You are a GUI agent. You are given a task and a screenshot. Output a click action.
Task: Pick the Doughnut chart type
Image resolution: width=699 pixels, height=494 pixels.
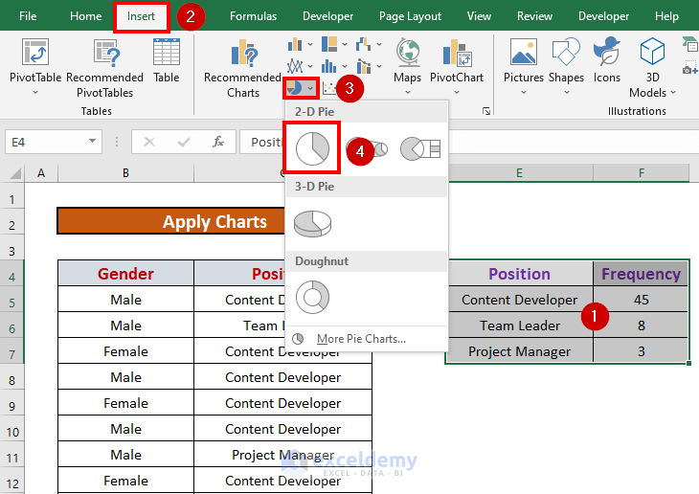313,297
